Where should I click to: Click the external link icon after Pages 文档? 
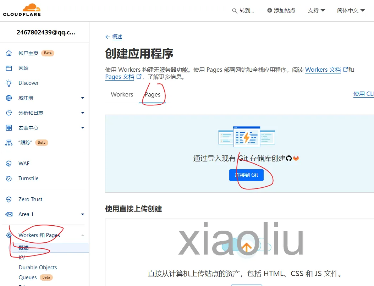pyautogui.click(x=139, y=77)
